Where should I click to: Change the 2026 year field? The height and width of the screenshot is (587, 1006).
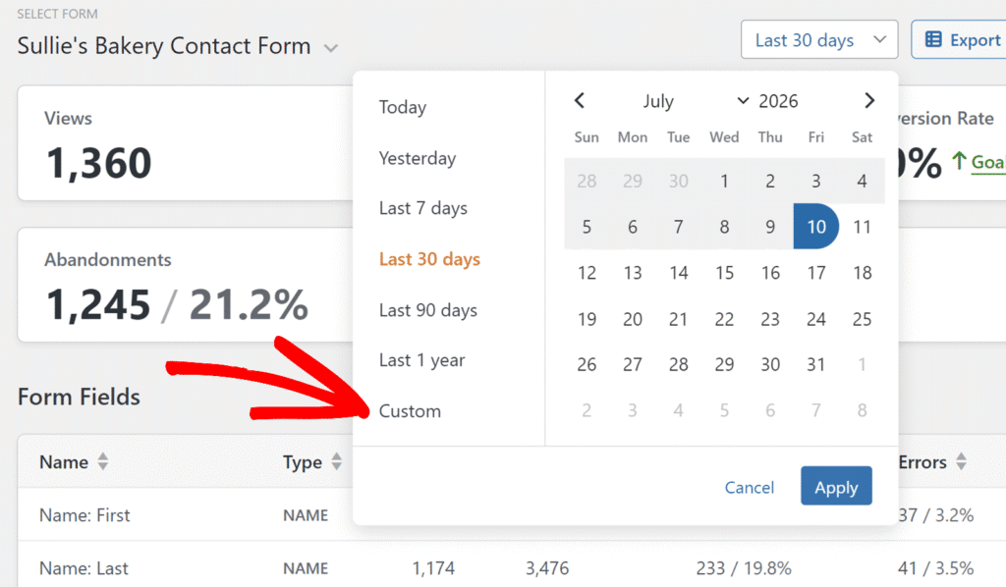[x=778, y=100]
